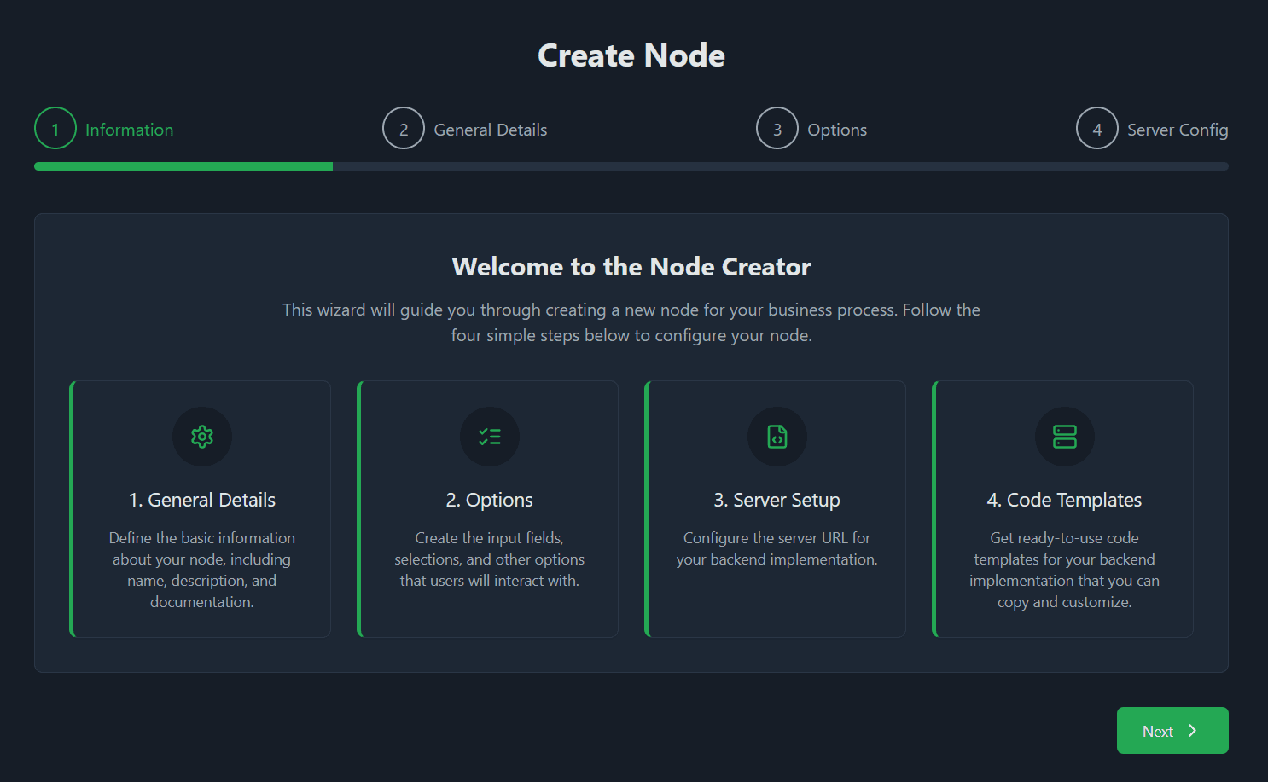The width and height of the screenshot is (1268, 782).
Task: Click the checklist icon above Options
Action: pos(490,437)
